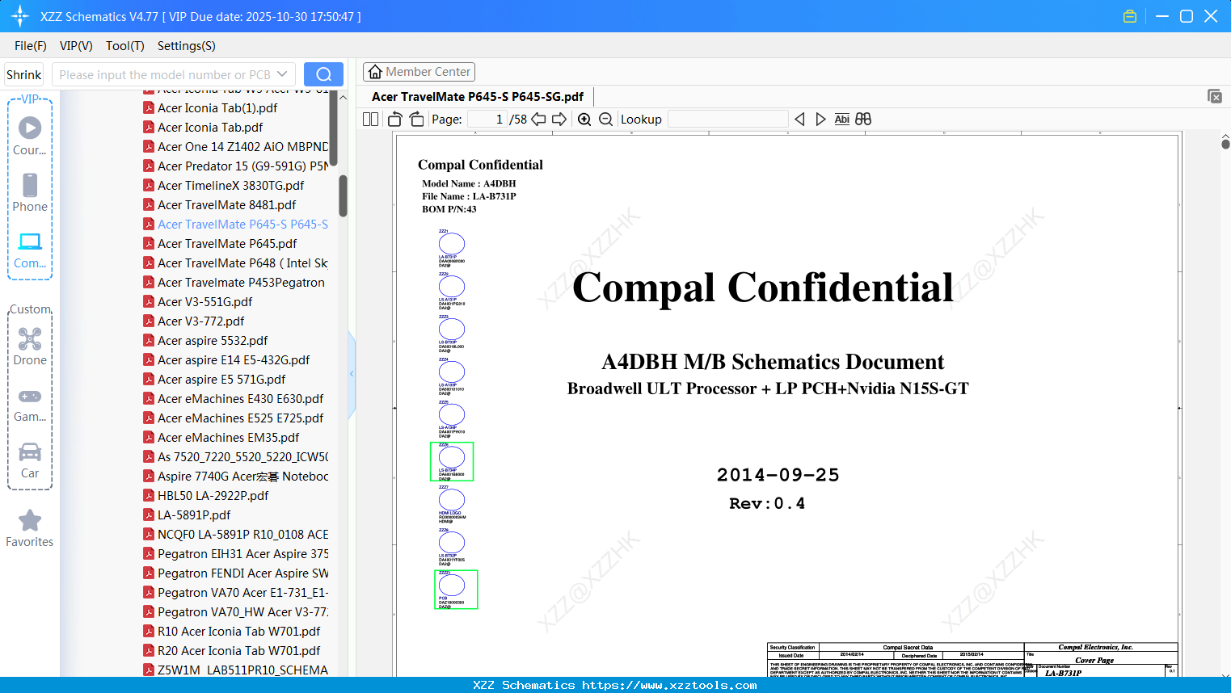Open Acer aspire E14 E5-432G.pdf

(234, 359)
